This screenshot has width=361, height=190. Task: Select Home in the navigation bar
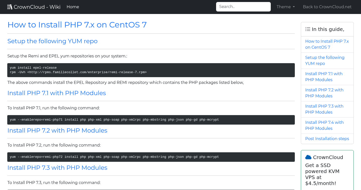coord(73,7)
